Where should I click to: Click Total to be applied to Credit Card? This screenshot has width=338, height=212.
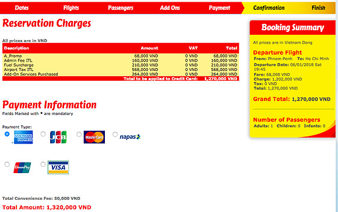click(x=161, y=78)
